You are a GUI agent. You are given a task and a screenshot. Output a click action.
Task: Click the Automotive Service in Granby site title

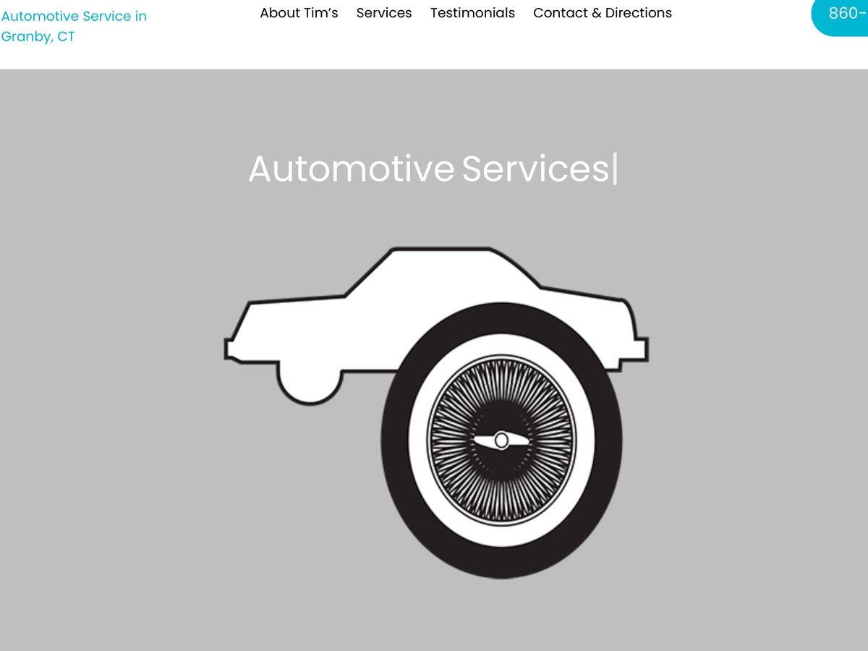[74, 16]
